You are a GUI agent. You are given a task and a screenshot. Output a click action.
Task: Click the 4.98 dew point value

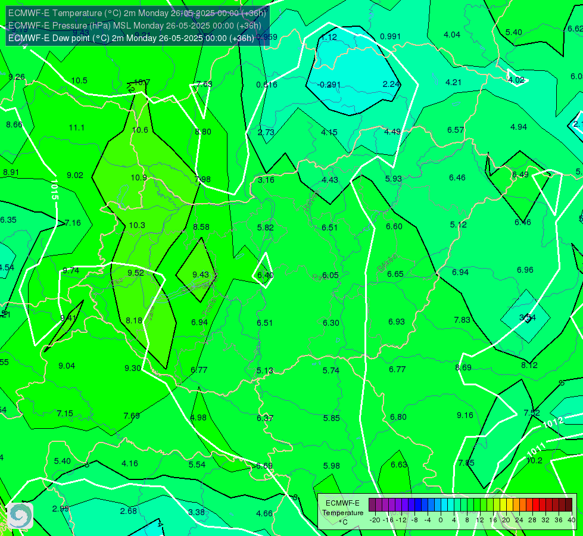pos(198,417)
